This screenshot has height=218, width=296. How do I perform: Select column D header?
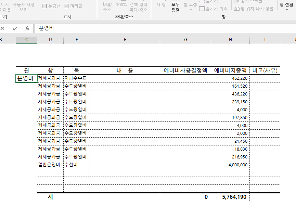[x=50, y=40]
